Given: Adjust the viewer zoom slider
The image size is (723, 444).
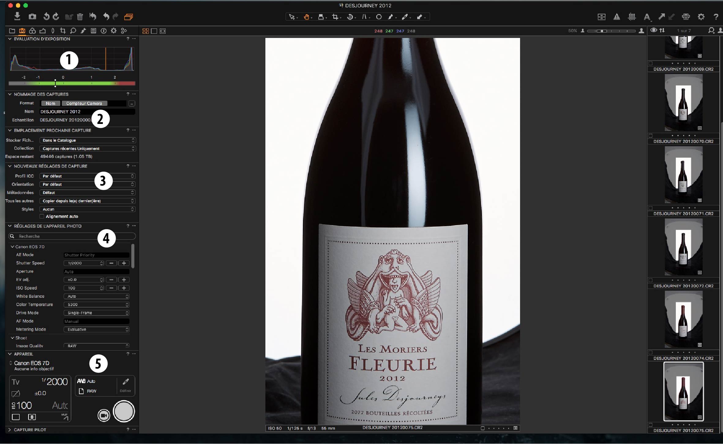Looking at the screenshot, I should [611, 31].
